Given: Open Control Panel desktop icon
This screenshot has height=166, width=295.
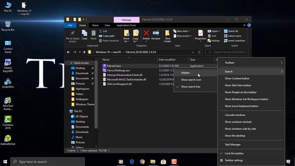Looking at the screenshot, I should click(x=8, y=47).
